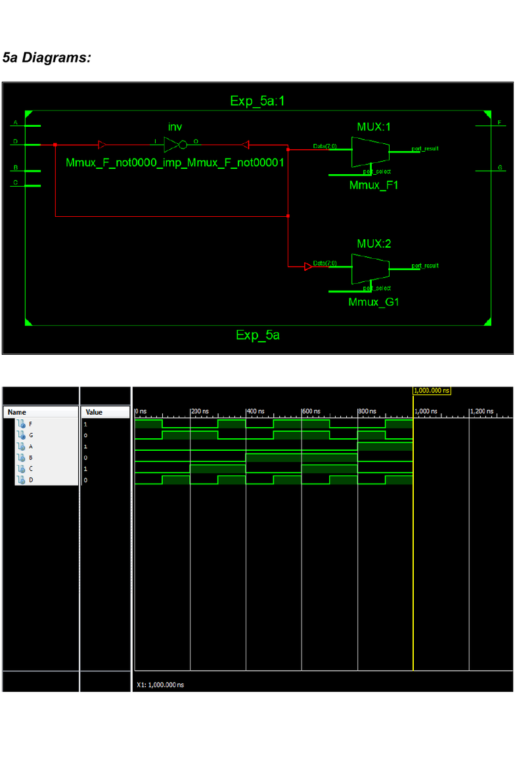The image size is (515, 757).
Task: Select the Mmux_F1 instance name
Action: (x=374, y=185)
